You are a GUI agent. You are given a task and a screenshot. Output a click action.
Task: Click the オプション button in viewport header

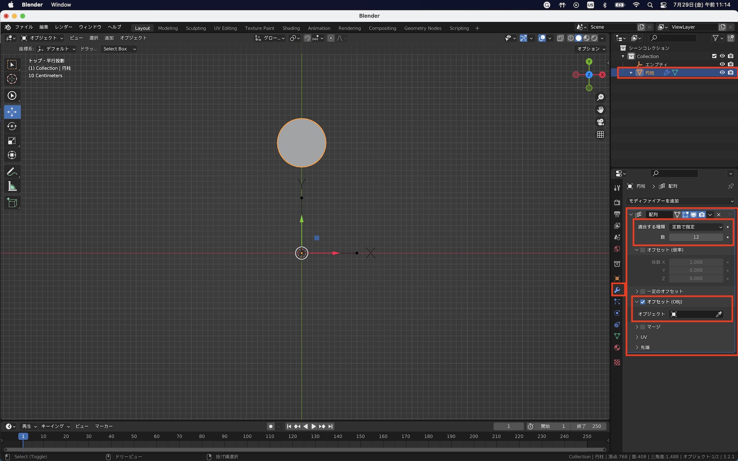591,49
